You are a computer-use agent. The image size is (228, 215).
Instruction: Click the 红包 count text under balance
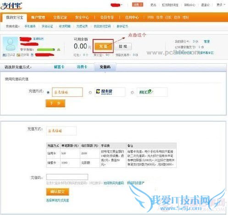[81, 55]
